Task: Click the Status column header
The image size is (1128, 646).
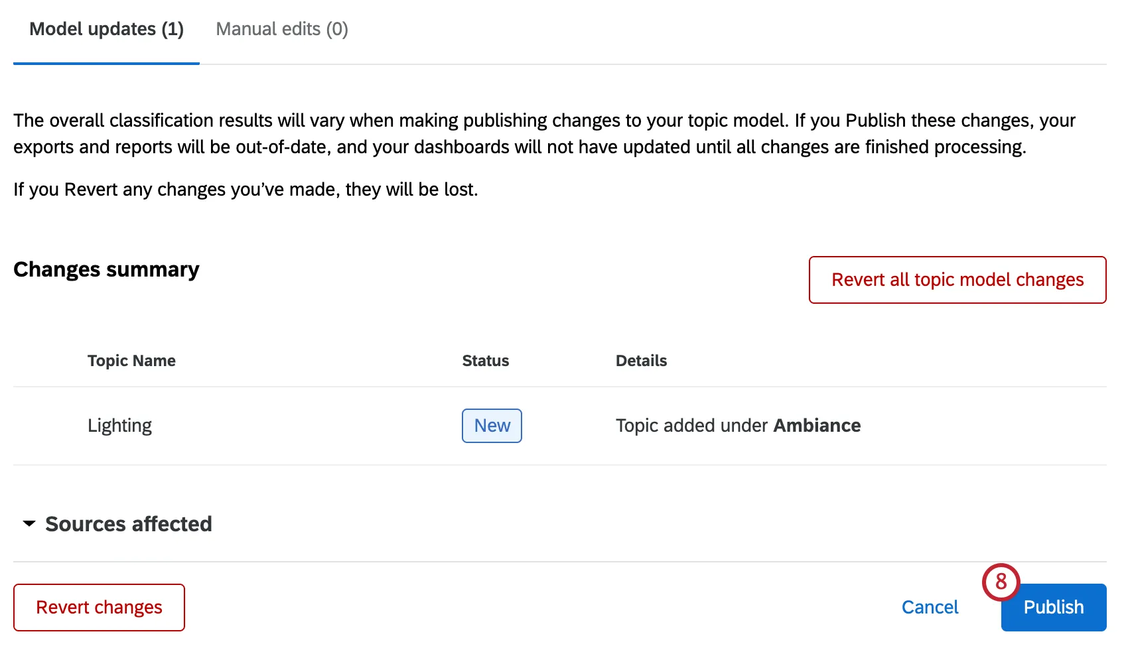Action: 486,361
